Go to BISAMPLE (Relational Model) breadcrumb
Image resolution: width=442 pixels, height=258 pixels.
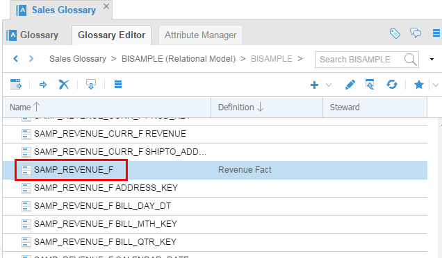tap(179, 59)
